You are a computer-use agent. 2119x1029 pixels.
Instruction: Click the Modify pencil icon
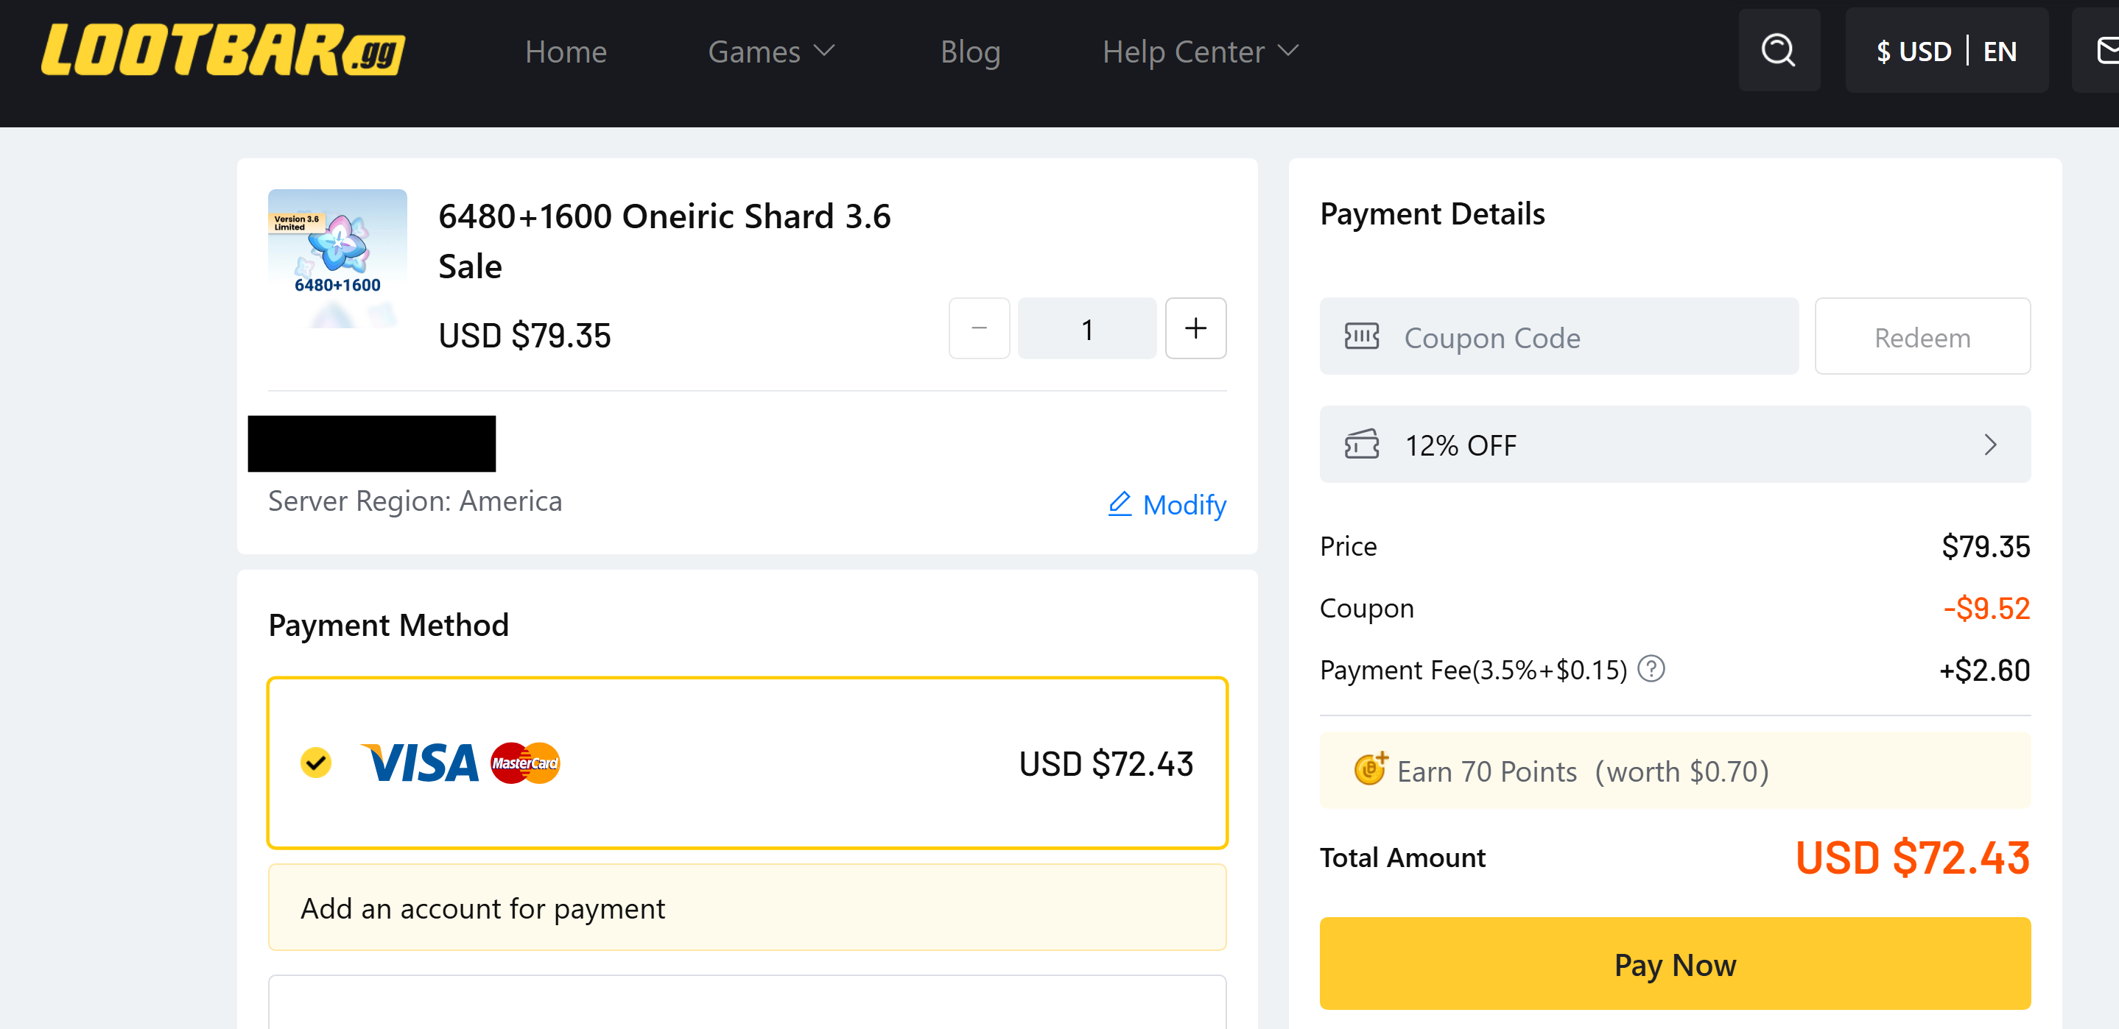[x=1120, y=503]
